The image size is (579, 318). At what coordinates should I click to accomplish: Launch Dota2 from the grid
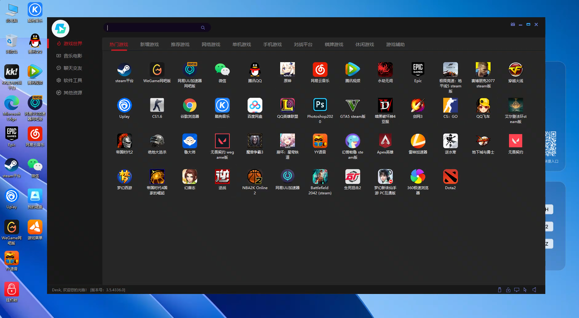point(450,177)
